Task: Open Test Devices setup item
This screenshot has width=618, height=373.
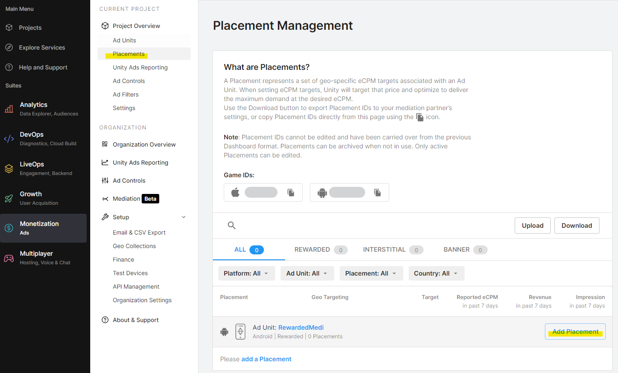Action: click(x=130, y=273)
